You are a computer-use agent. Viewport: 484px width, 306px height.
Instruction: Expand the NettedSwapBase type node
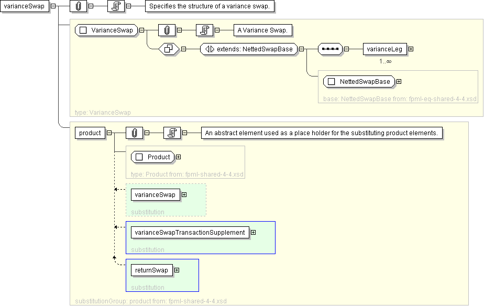click(x=399, y=82)
